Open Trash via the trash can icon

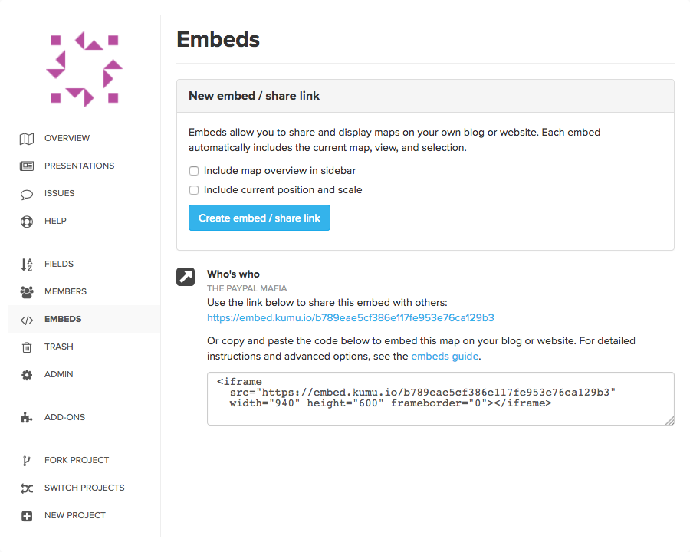click(26, 347)
